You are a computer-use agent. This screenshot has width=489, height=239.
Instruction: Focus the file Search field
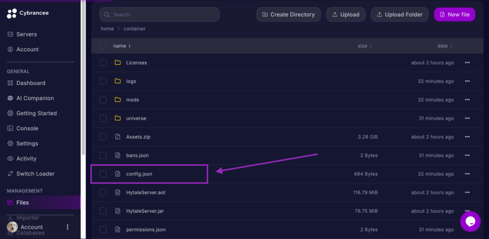coord(159,15)
